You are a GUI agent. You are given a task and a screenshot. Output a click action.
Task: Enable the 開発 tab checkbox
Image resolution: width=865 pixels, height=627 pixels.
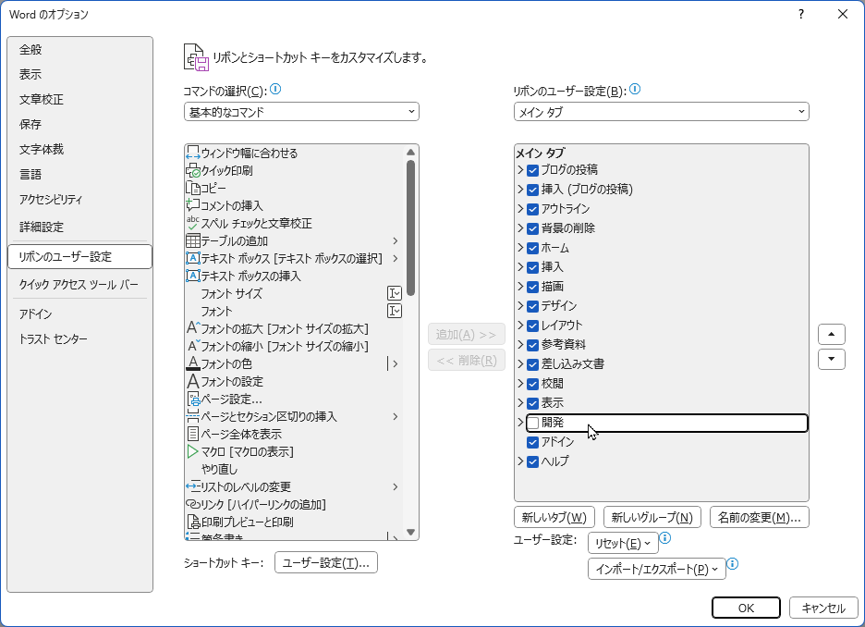[533, 423]
